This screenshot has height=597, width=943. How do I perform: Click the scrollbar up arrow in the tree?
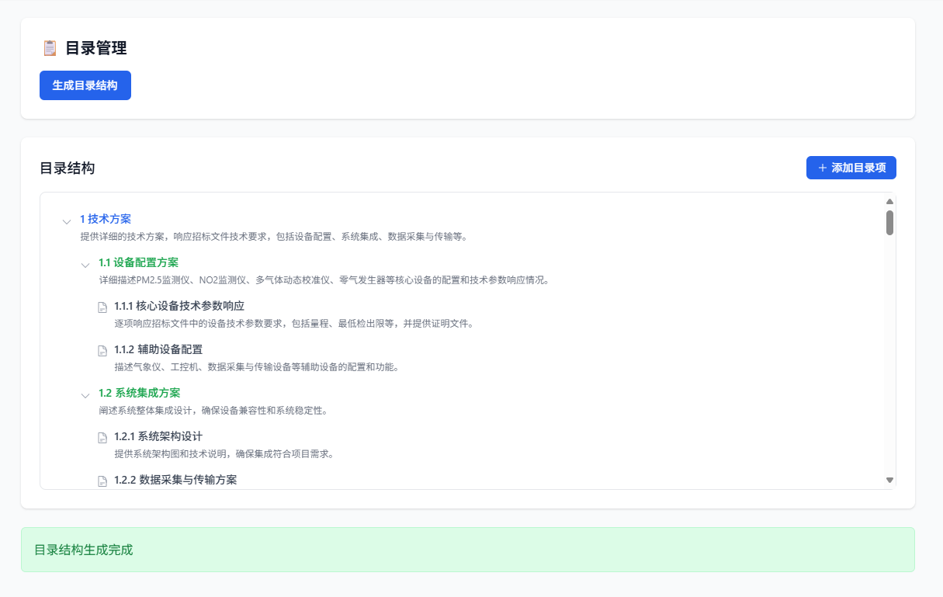(x=889, y=201)
